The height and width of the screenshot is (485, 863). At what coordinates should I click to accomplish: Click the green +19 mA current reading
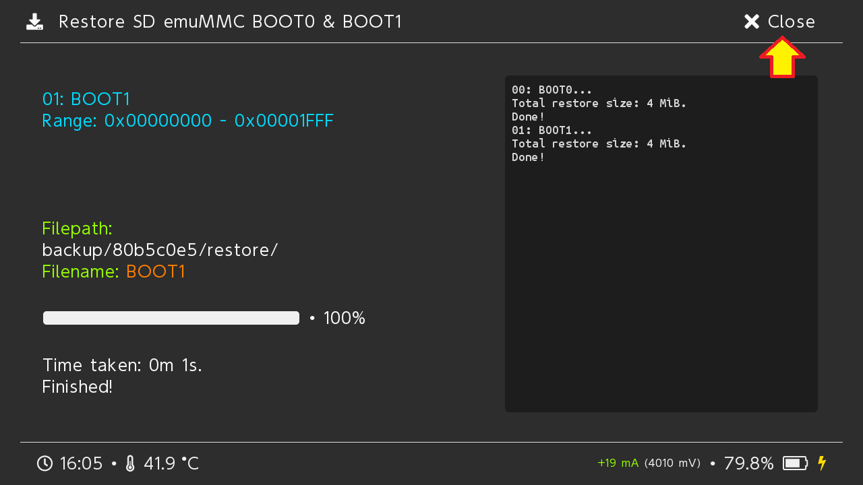(618, 463)
